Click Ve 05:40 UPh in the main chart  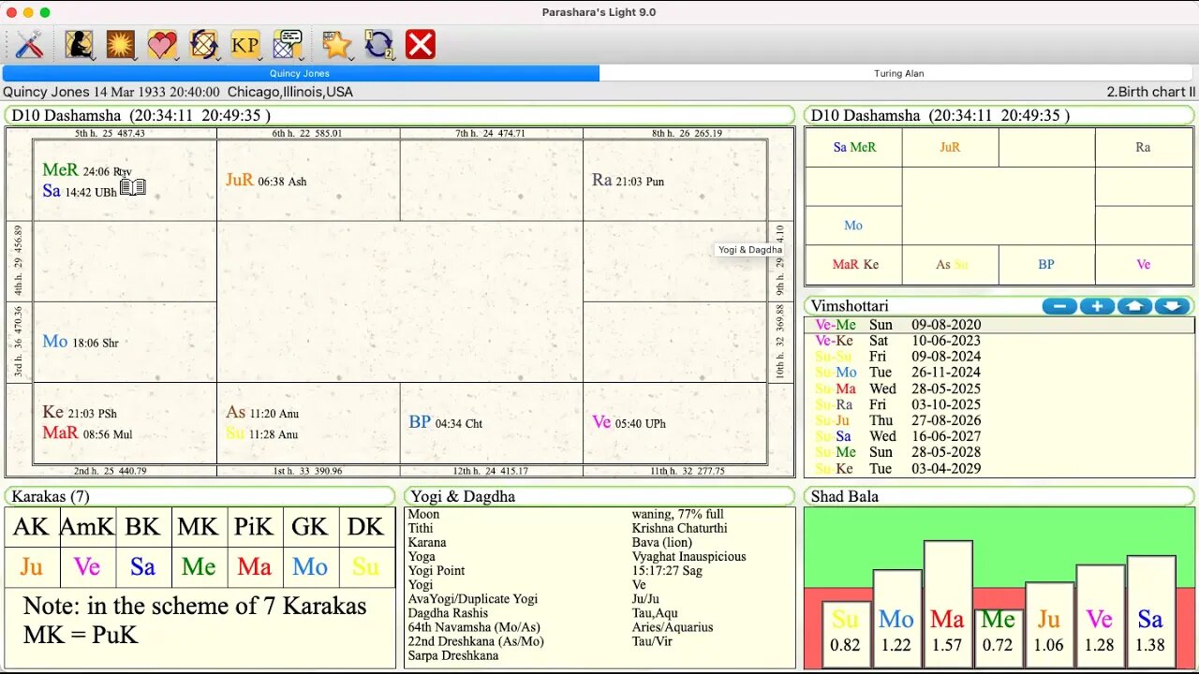click(629, 422)
